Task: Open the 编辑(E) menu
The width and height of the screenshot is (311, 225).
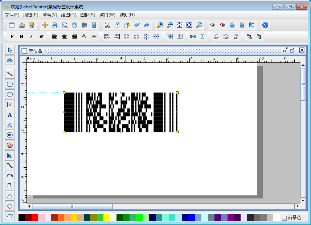Action: (31, 15)
